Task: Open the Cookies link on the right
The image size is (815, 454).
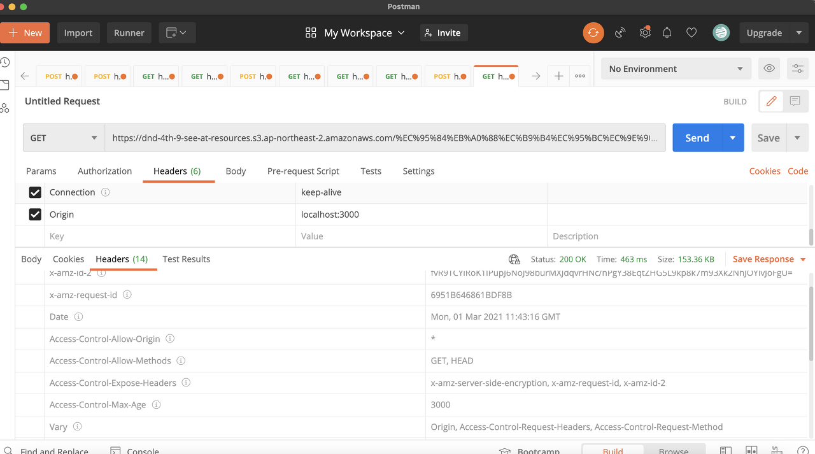Action: point(765,171)
